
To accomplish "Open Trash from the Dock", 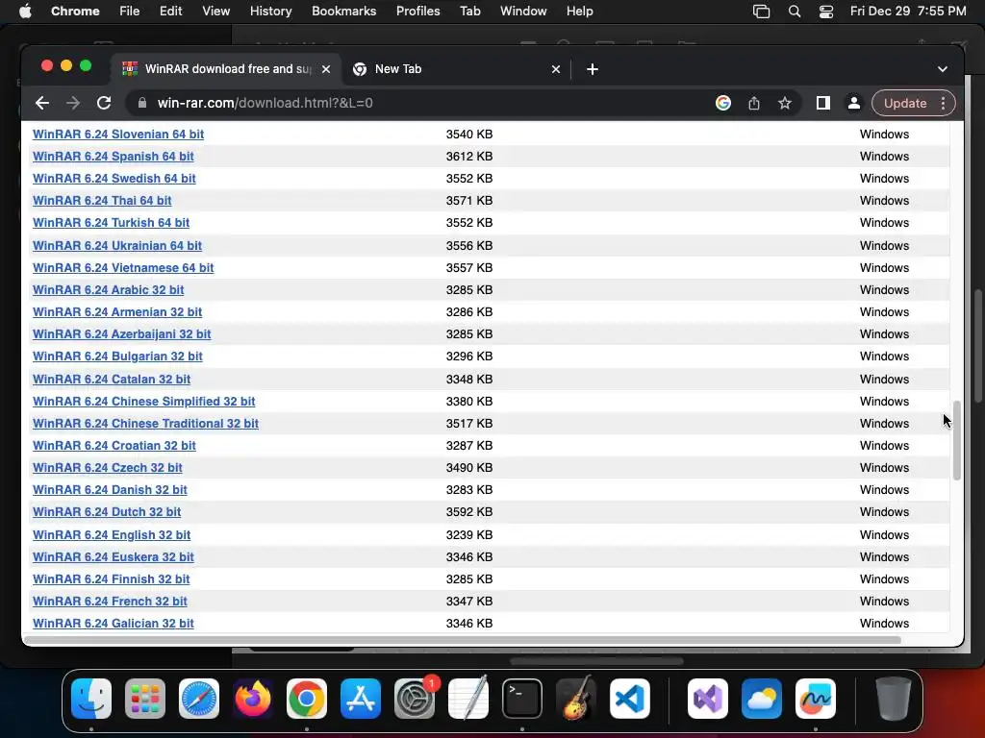I will (x=894, y=699).
